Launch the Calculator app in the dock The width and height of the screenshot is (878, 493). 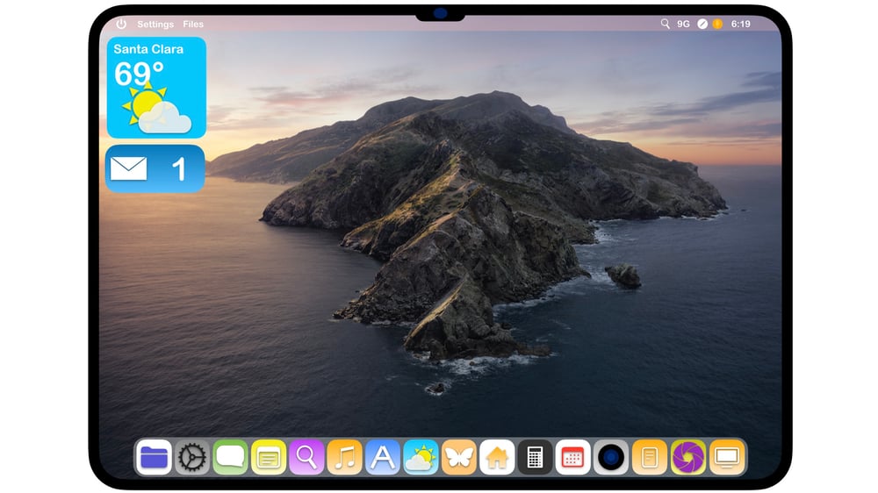point(535,457)
